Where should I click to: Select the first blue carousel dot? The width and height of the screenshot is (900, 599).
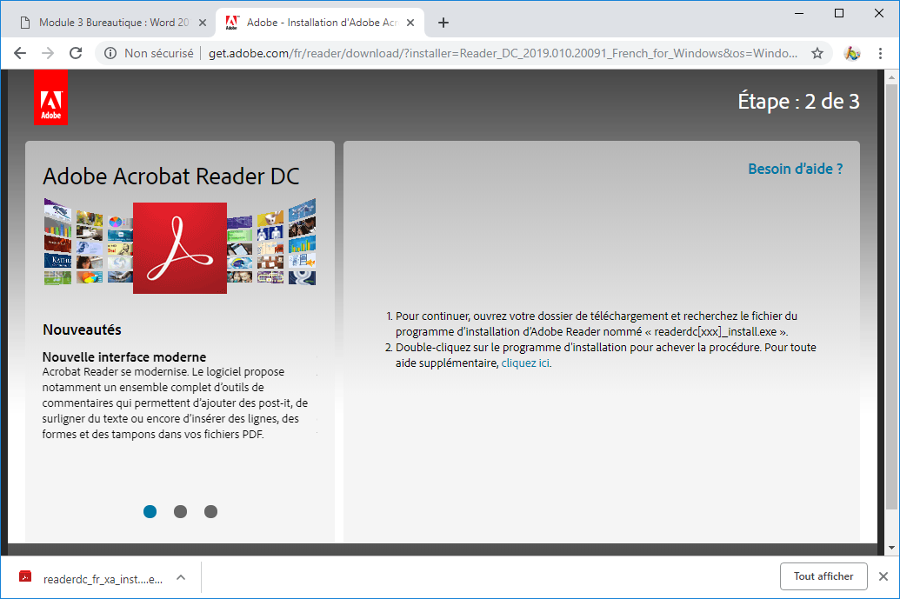point(150,511)
